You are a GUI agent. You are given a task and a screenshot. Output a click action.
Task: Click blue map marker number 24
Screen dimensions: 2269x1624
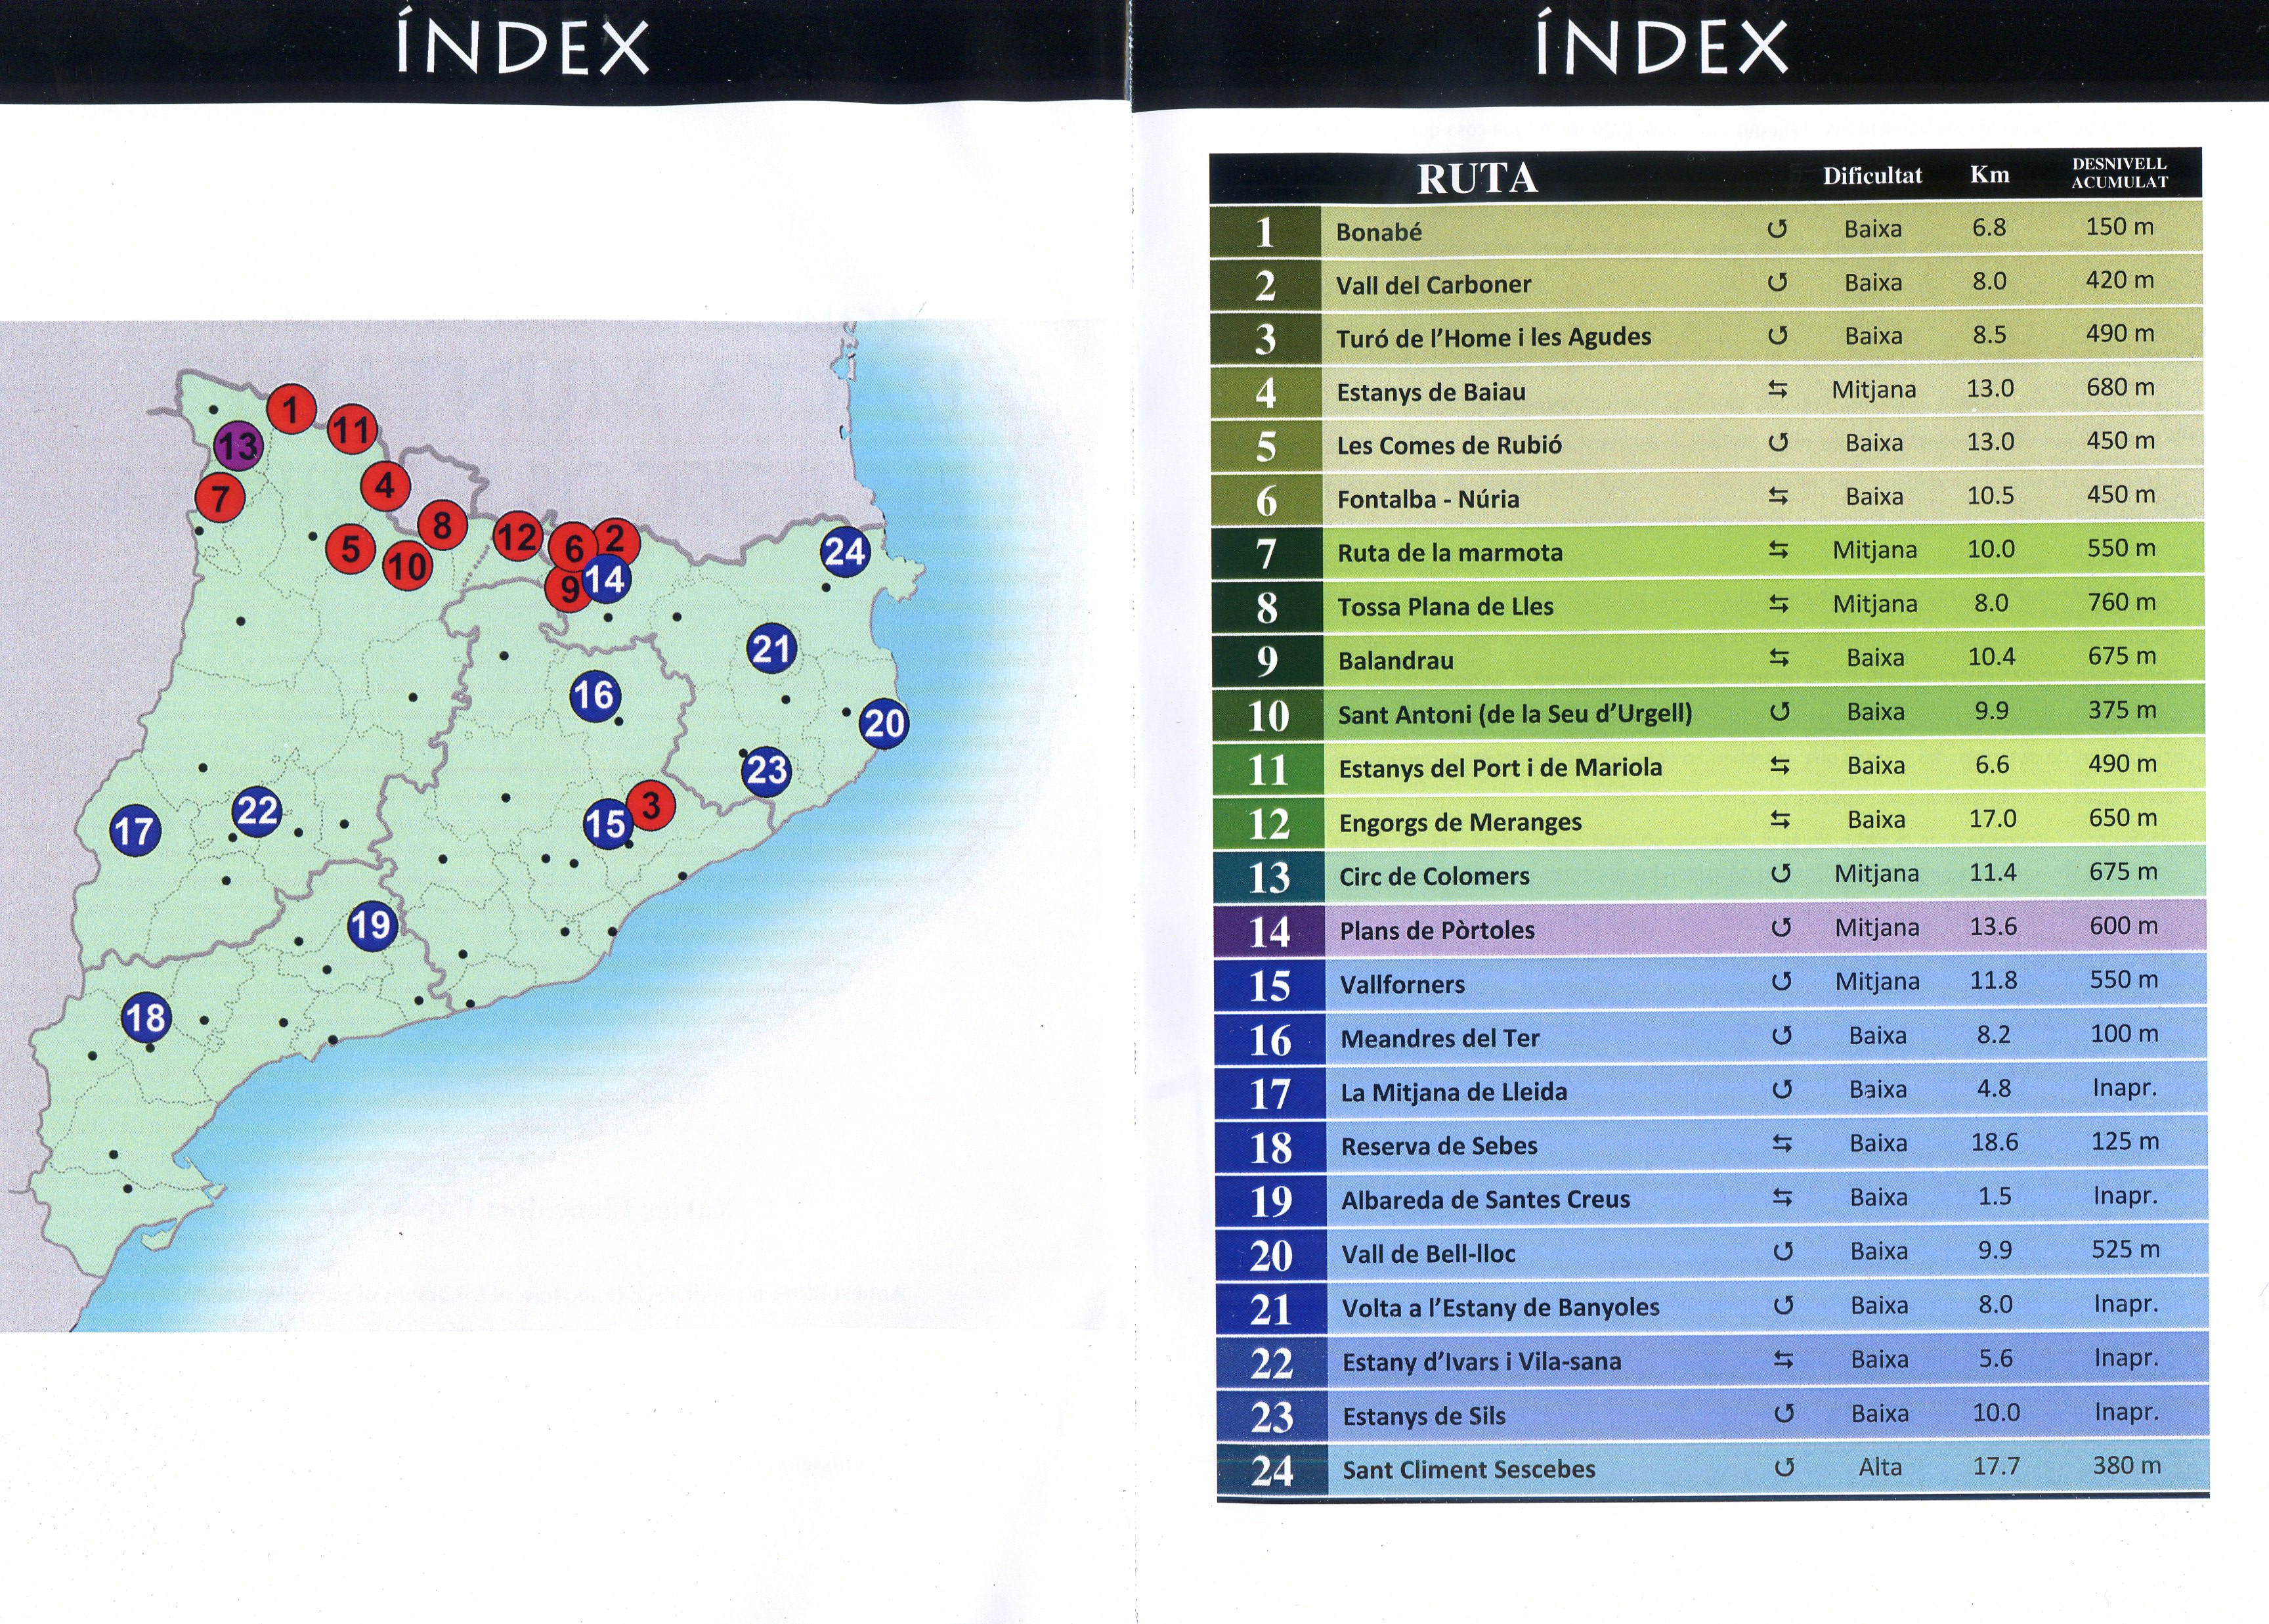pyautogui.click(x=844, y=551)
